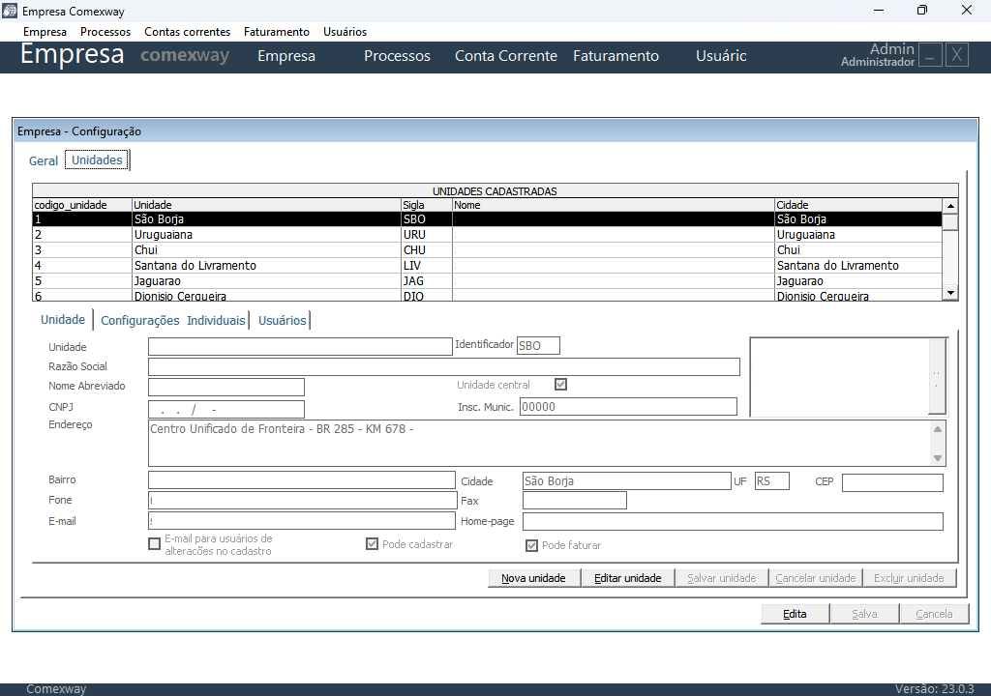Click the empty logo image box
Image resolution: width=991 pixels, height=696 pixels.
pyautogui.click(x=839, y=377)
